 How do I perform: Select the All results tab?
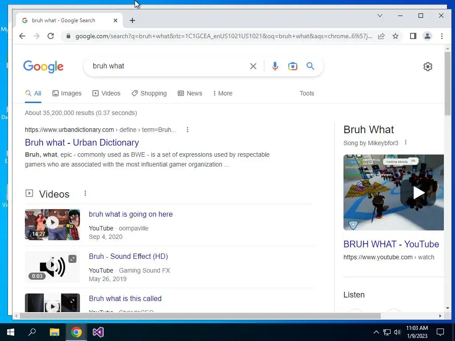point(33,93)
